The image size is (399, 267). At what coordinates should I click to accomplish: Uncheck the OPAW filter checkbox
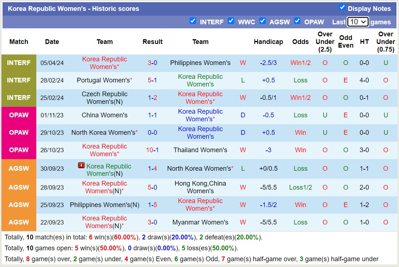(x=297, y=21)
